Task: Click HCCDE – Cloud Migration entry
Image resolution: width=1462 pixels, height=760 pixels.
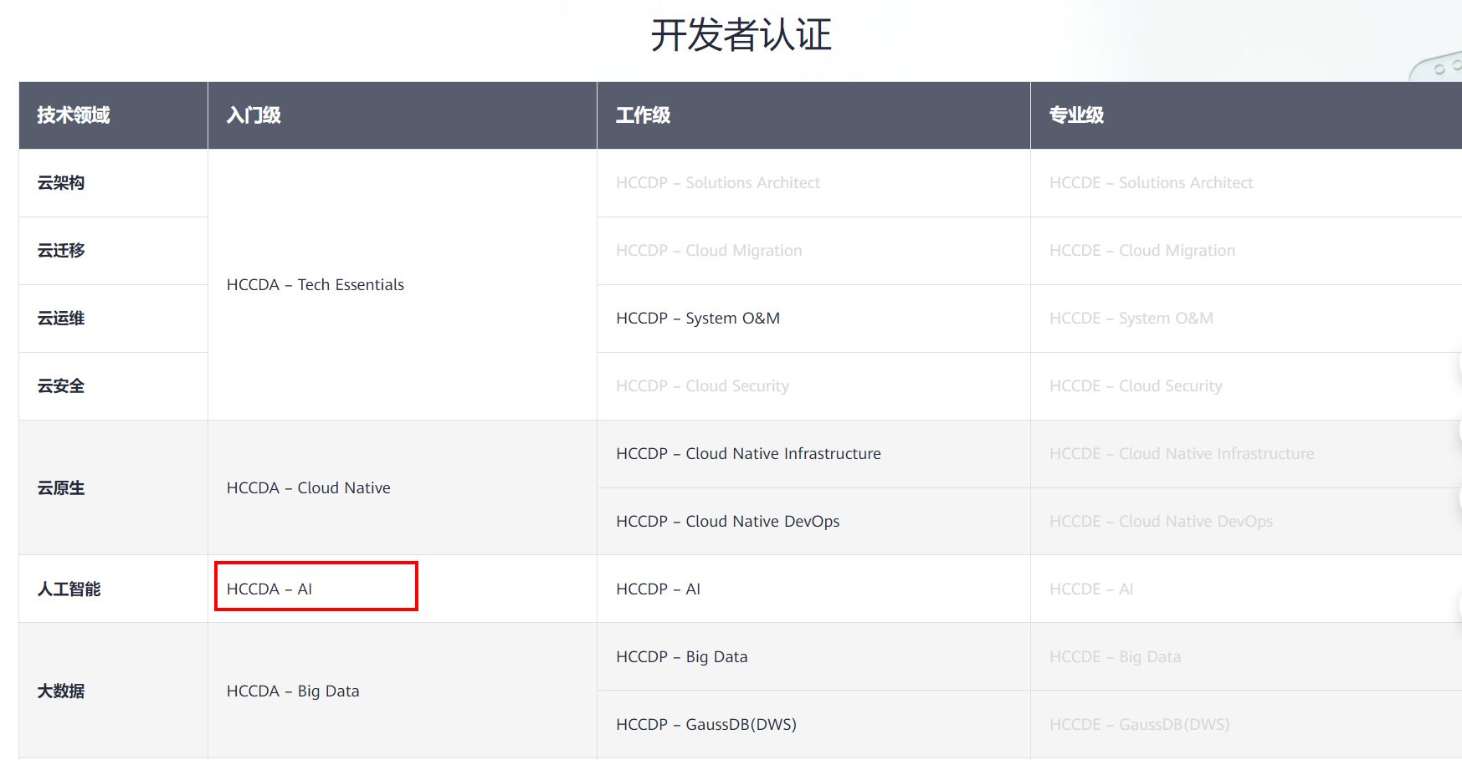Action: [1142, 251]
